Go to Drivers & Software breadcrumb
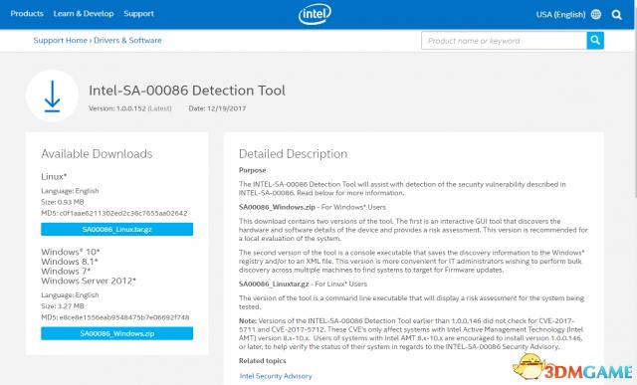The height and width of the screenshot is (385, 637). coord(127,40)
